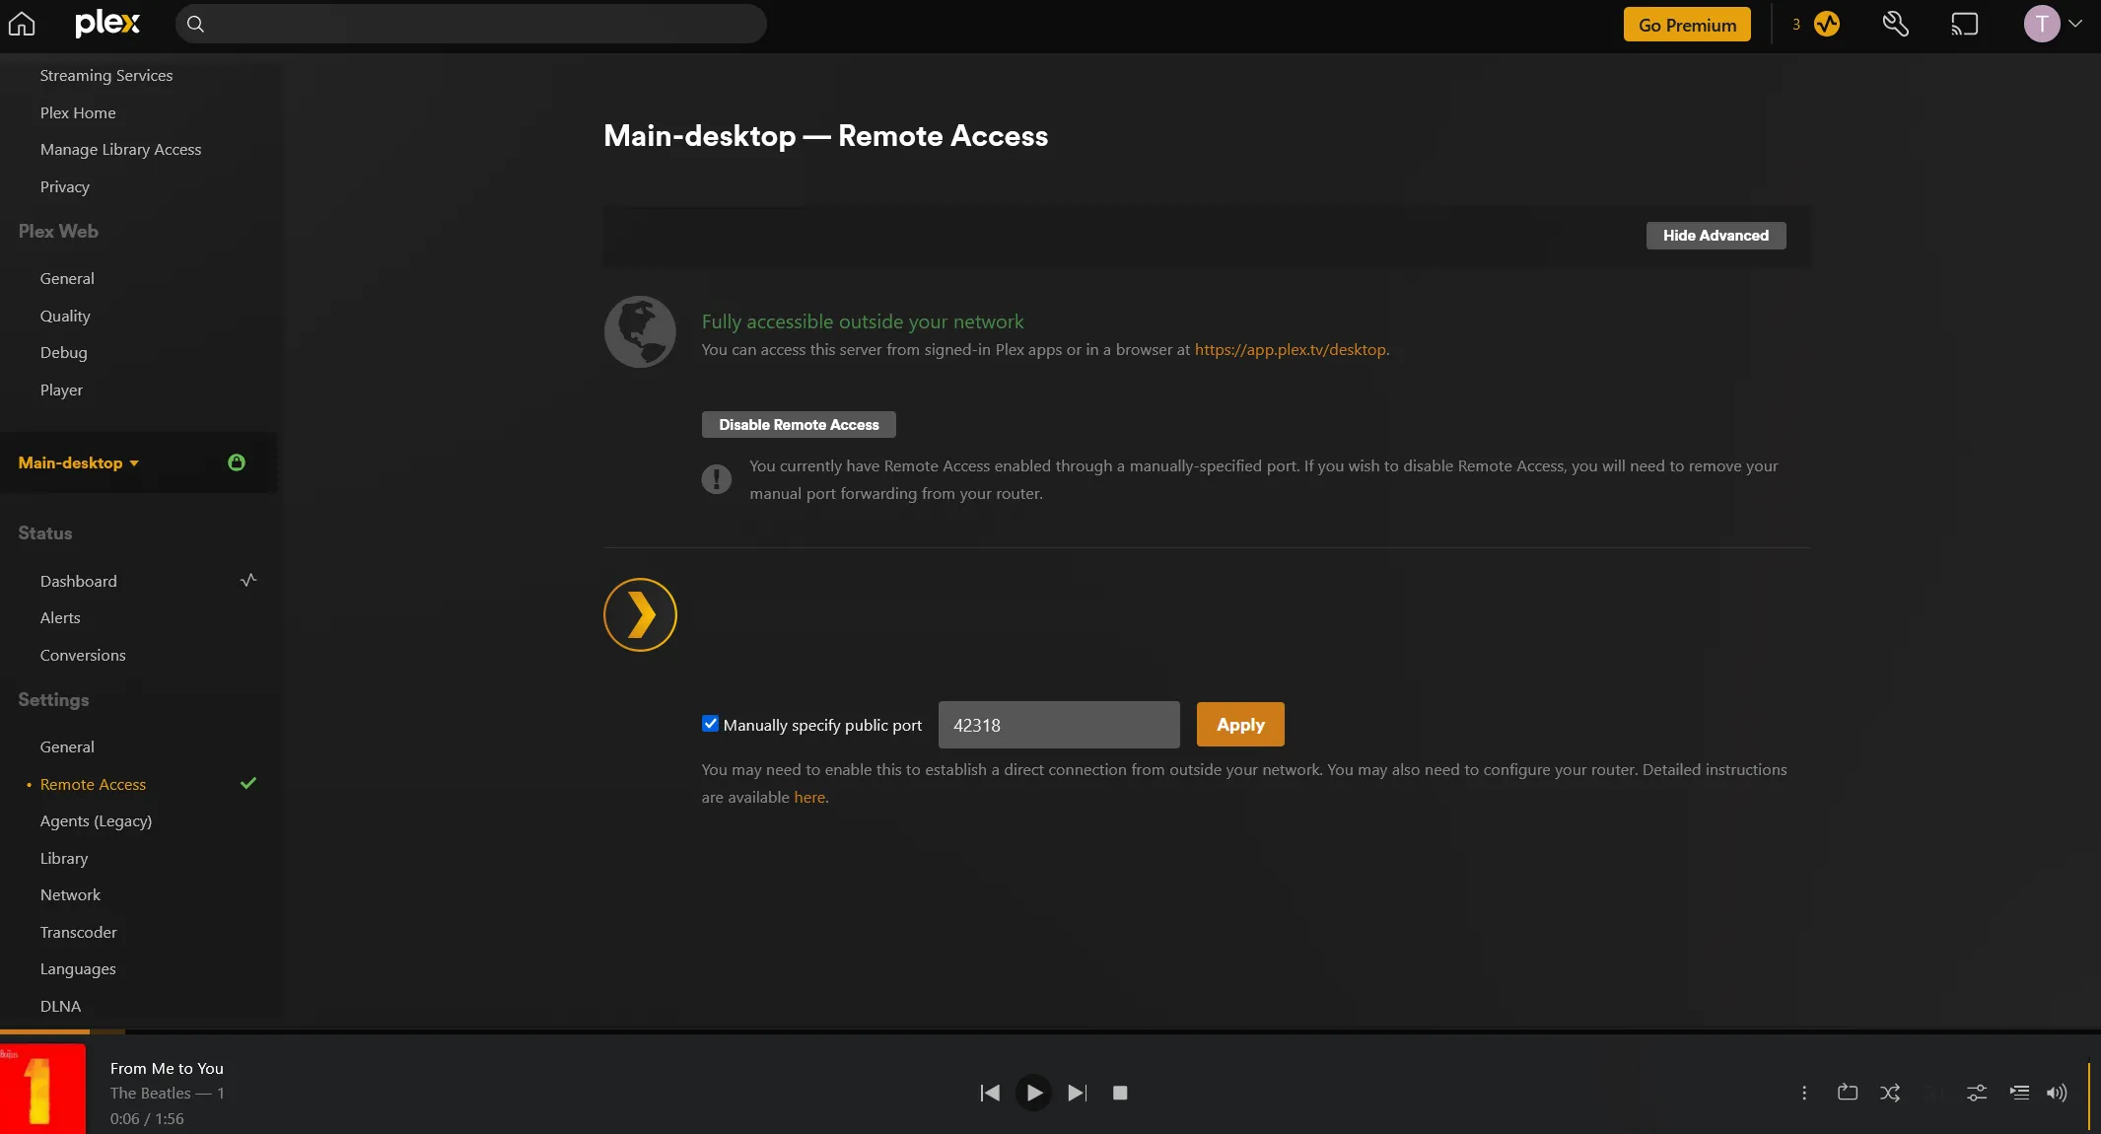Skip to previous track

coord(990,1093)
